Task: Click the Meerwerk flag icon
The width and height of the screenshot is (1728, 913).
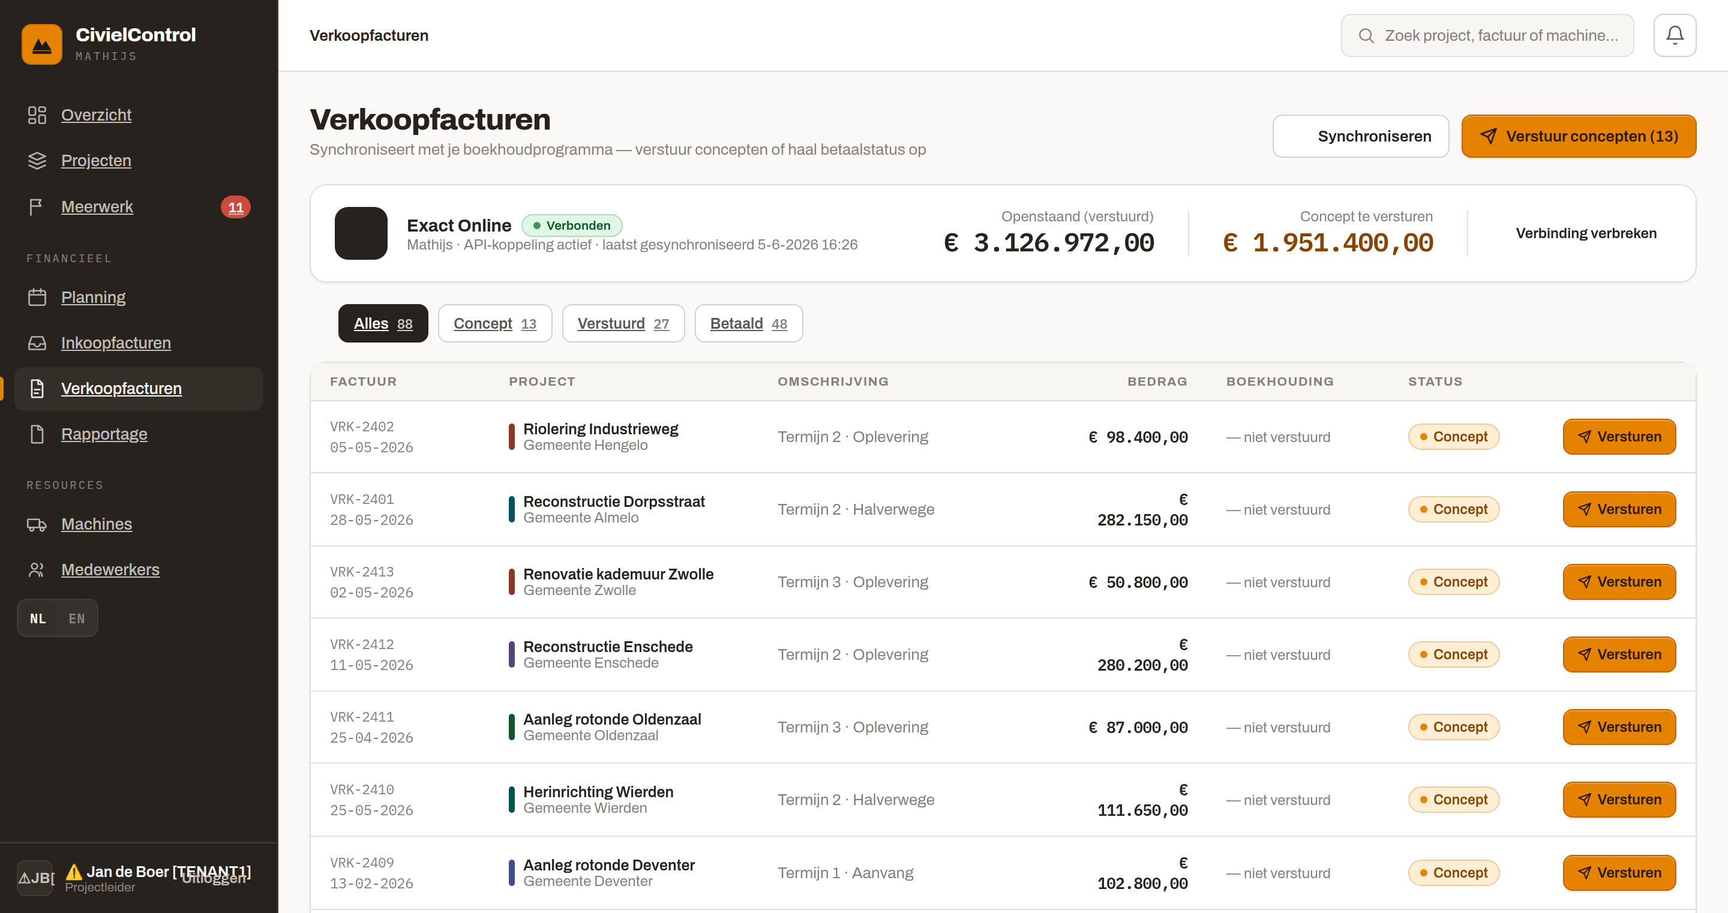Action: point(37,206)
